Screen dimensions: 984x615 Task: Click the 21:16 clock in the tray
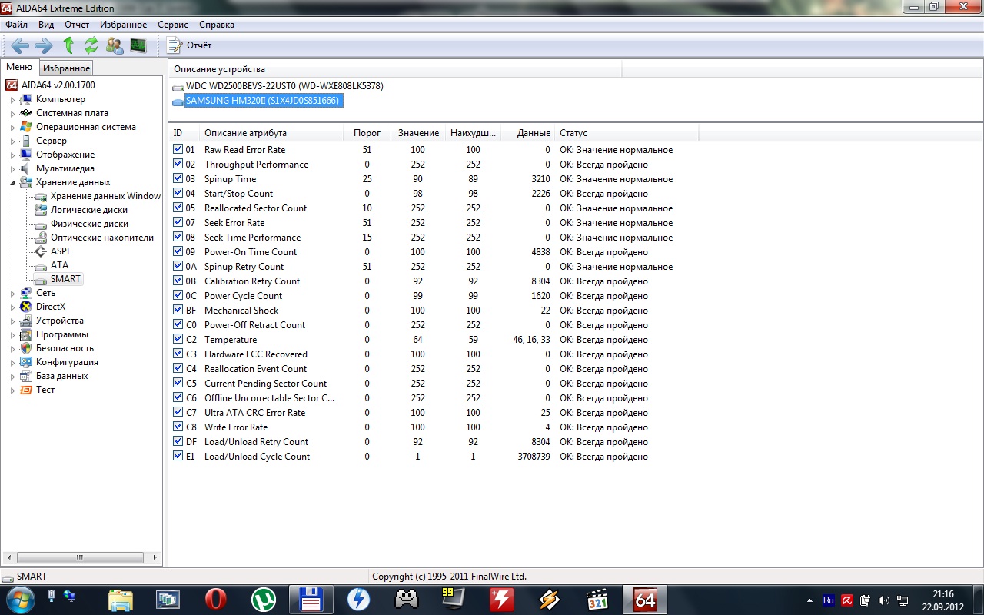(x=942, y=593)
